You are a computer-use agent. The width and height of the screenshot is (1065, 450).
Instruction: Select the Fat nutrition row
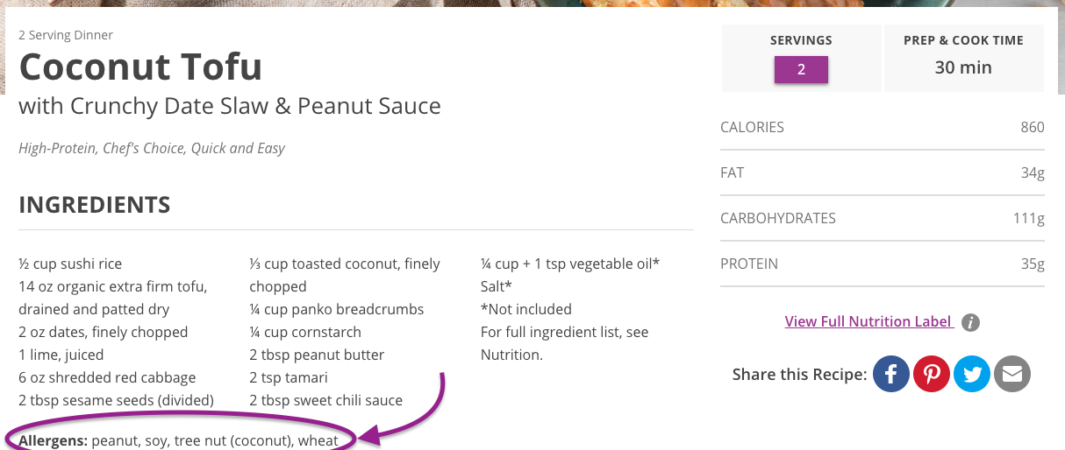pos(882,172)
